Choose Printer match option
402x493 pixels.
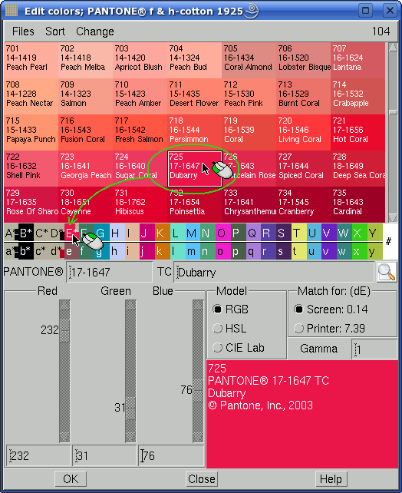coord(330,329)
